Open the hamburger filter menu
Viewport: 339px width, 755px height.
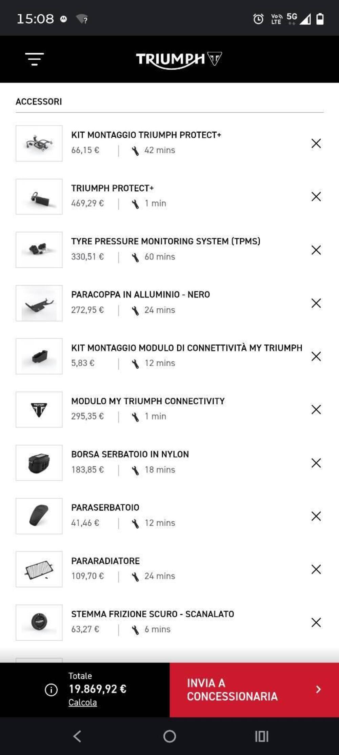tap(34, 59)
